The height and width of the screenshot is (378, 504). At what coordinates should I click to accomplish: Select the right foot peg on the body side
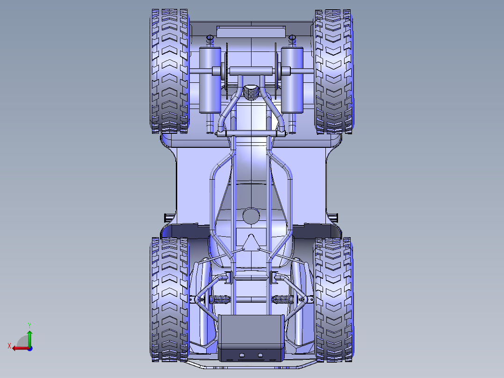coord(334,218)
